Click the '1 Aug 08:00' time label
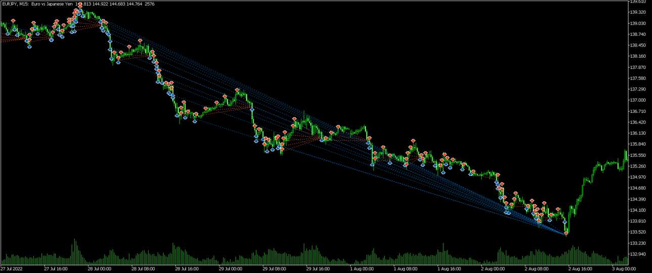 click(x=405, y=269)
